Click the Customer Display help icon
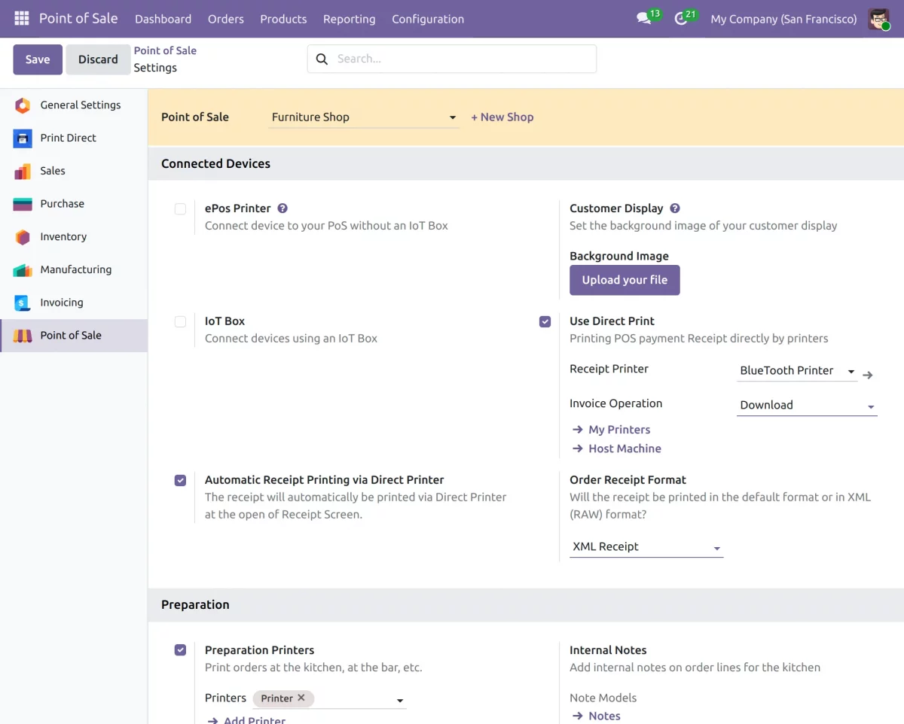Screen dimensions: 904x724 (675, 208)
